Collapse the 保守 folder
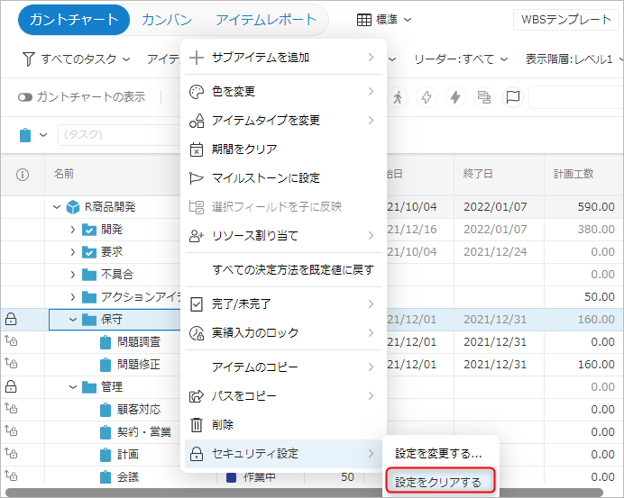Image resolution: width=624 pixels, height=498 pixels. click(73, 319)
